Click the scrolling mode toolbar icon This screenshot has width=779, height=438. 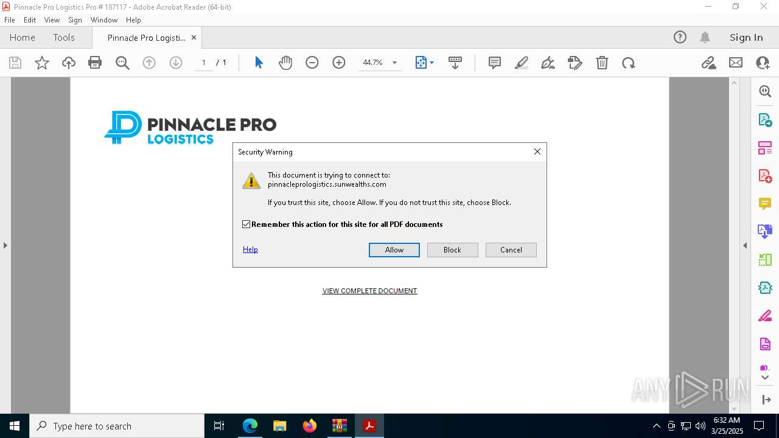point(455,63)
